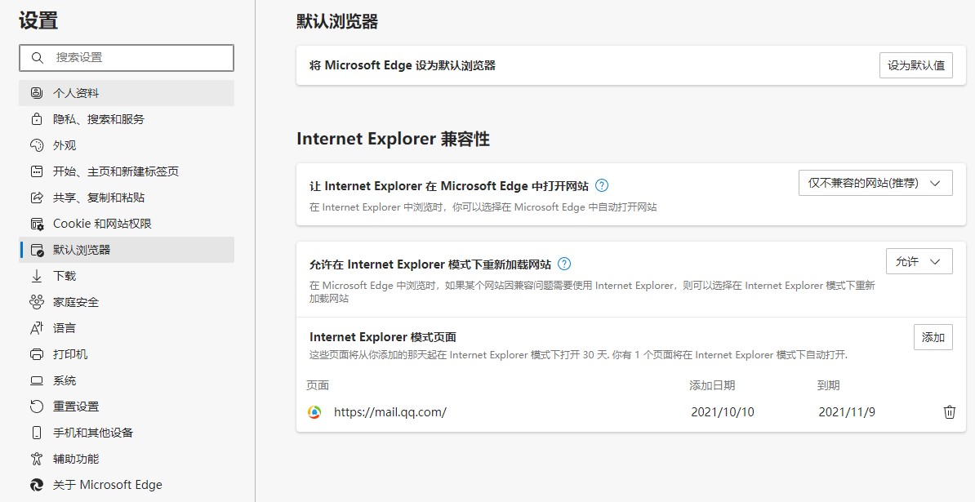Click the printer icon for 打印机

pyautogui.click(x=37, y=354)
